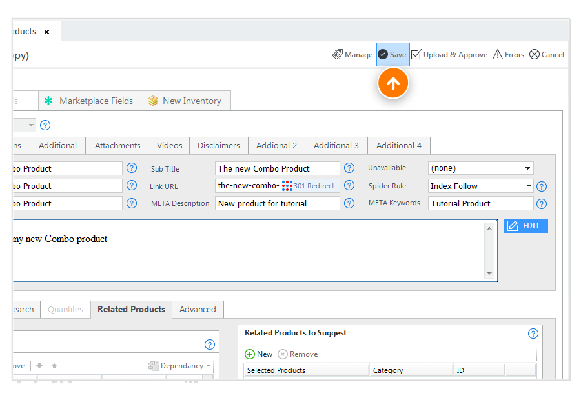The image size is (581, 400).
Task: Open the Advanced tab
Action: click(198, 310)
